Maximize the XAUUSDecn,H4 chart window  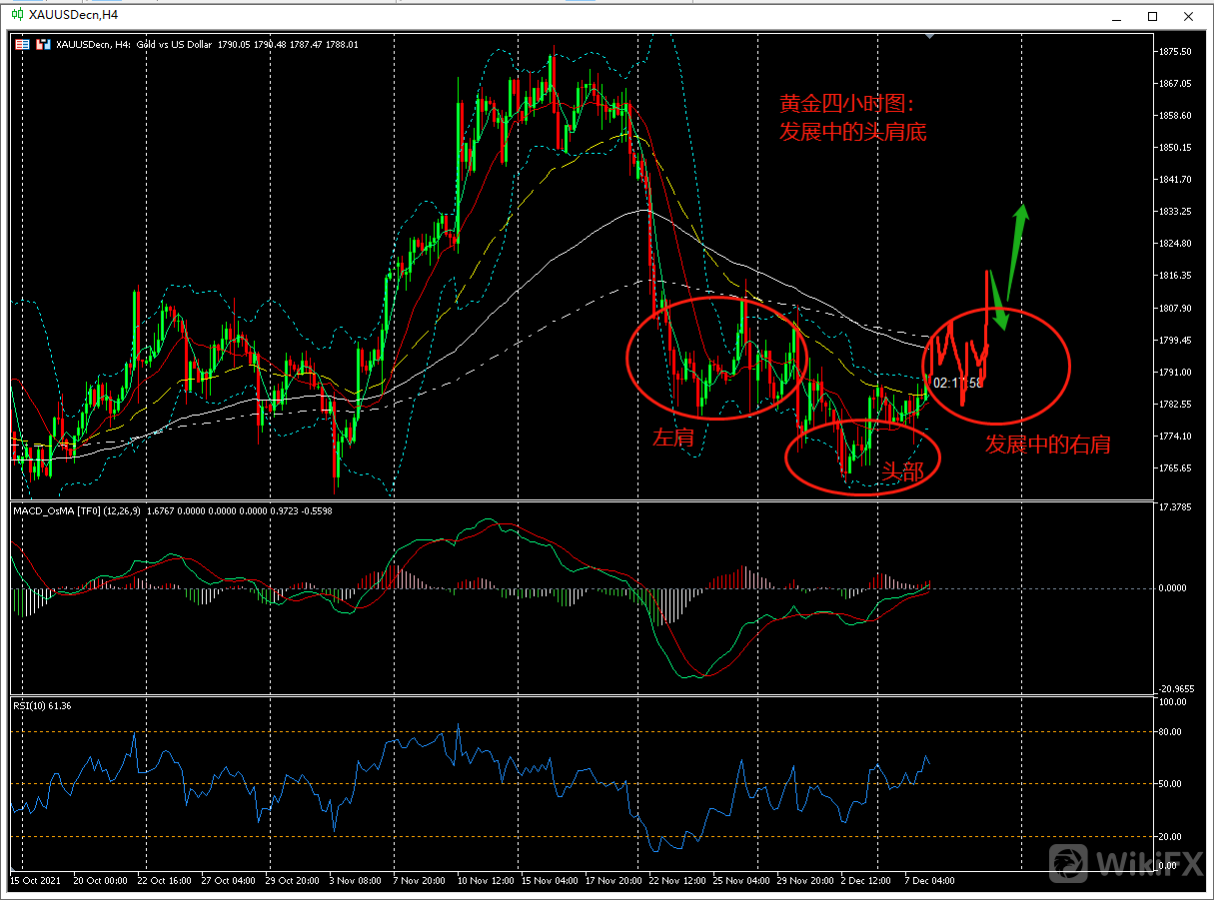click(x=1152, y=16)
